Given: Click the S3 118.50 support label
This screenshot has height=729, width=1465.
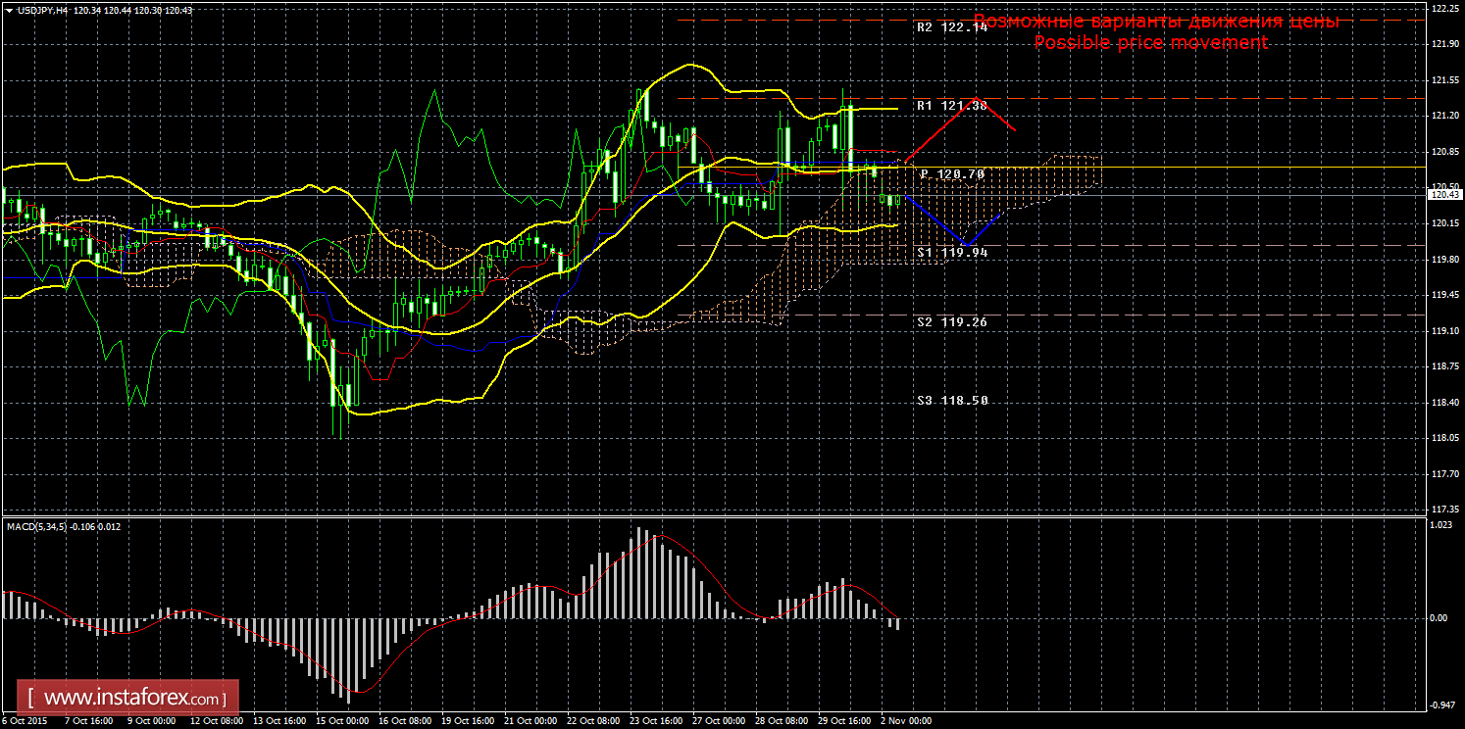Looking at the screenshot, I should click(952, 401).
